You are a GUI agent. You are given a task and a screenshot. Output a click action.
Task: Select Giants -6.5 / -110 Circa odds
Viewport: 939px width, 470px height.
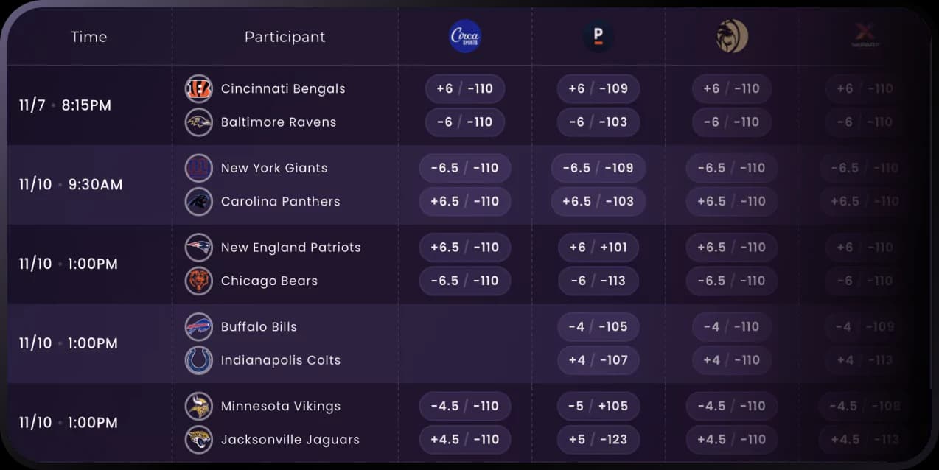465,168
